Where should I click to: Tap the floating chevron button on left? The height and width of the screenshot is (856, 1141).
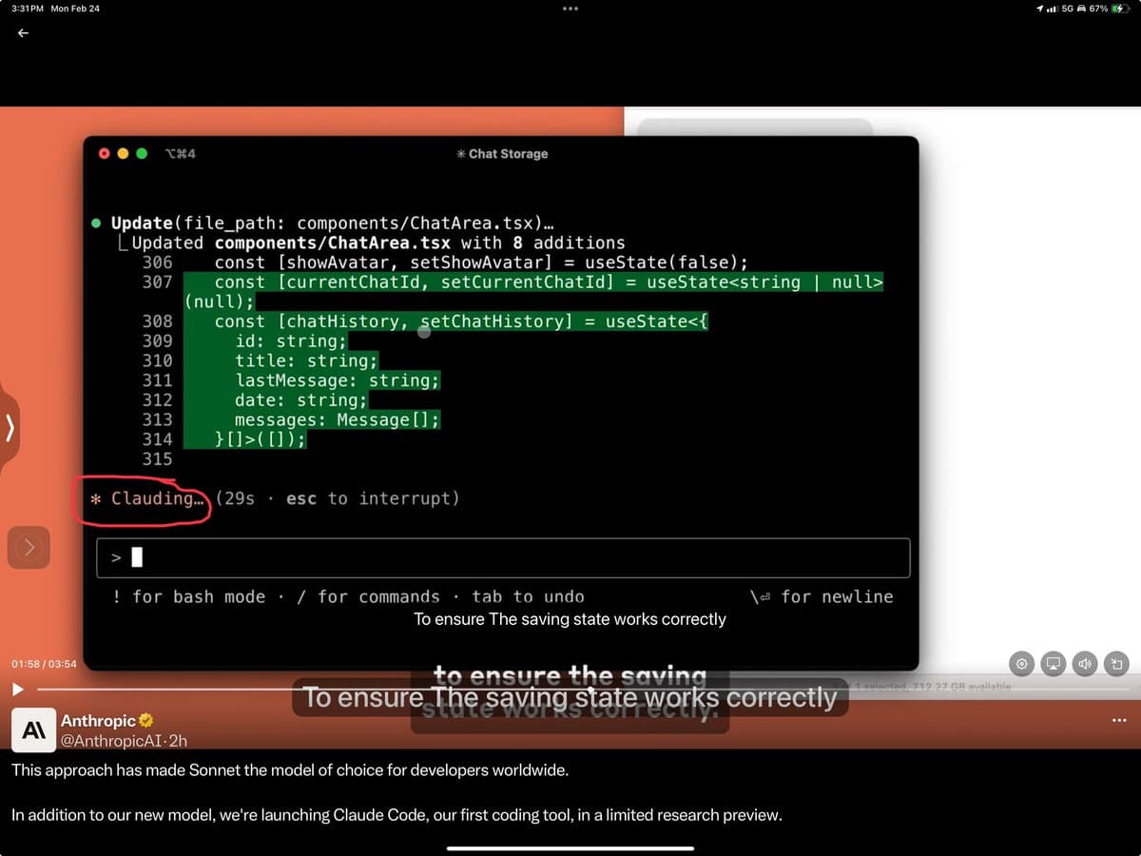(x=29, y=547)
